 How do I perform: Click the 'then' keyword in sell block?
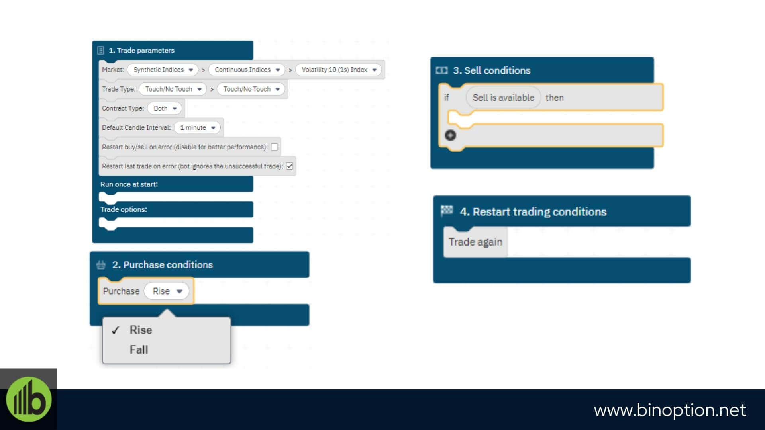[555, 98]
